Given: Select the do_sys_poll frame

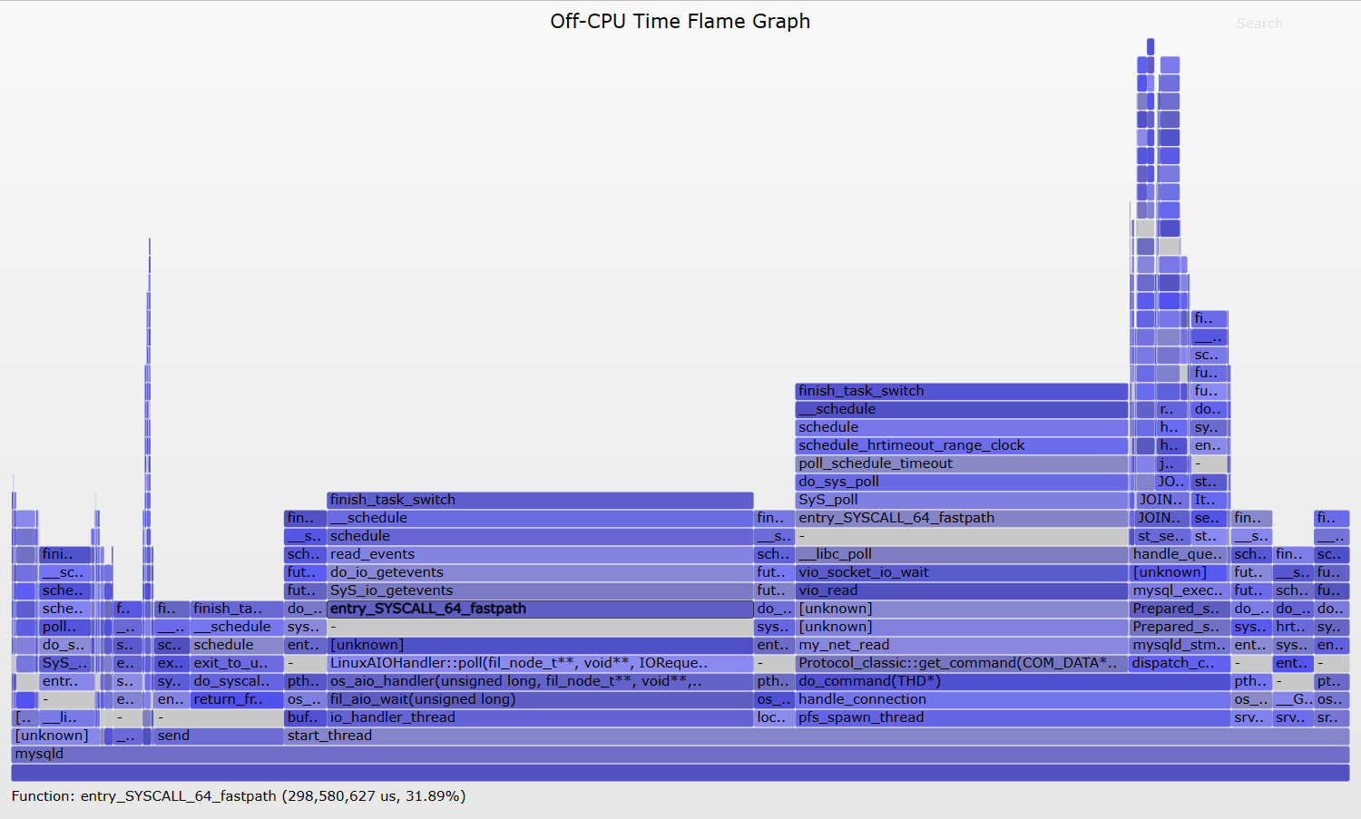Looking at the screenshot, I should coord(962,482).
